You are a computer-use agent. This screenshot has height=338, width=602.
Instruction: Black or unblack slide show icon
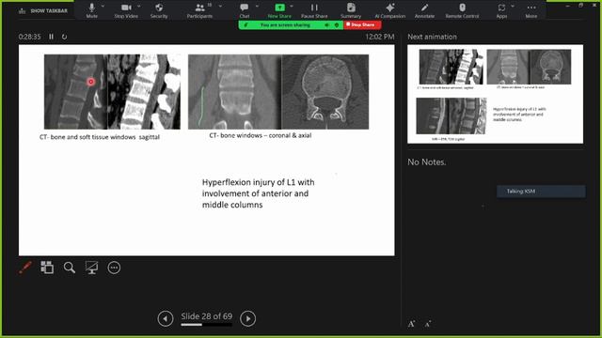[92, 268]
